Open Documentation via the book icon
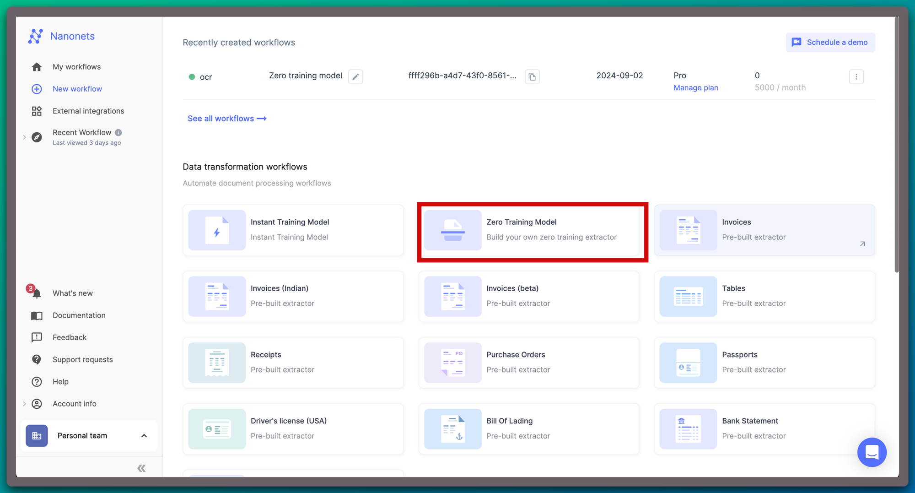This screenshot has width=915, height=493. click(37, 315)
